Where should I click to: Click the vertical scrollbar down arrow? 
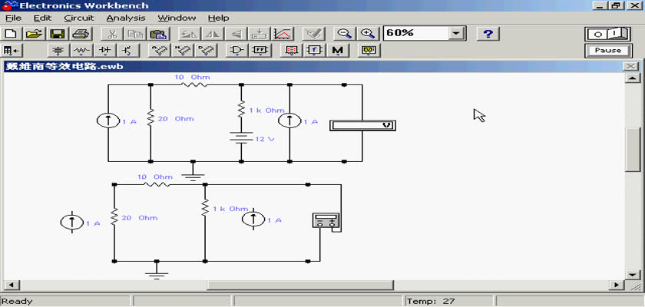pyautogui.click(x=631, y=274)
